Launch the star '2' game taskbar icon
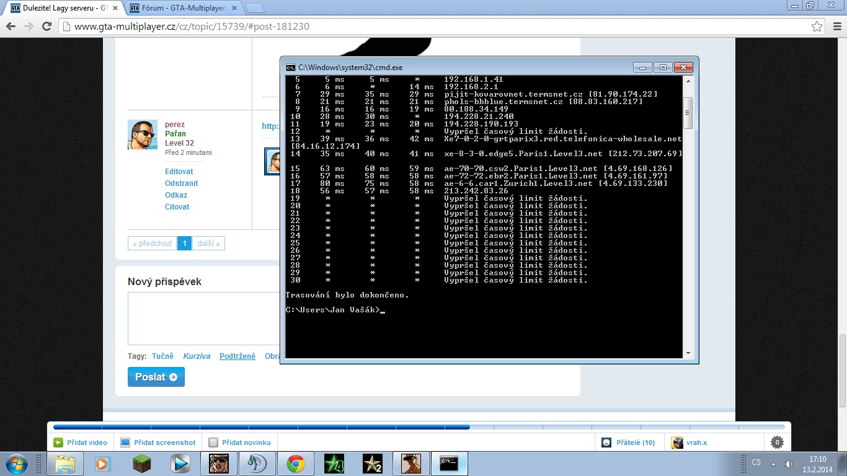847x476 pixels. click(373, 464)
